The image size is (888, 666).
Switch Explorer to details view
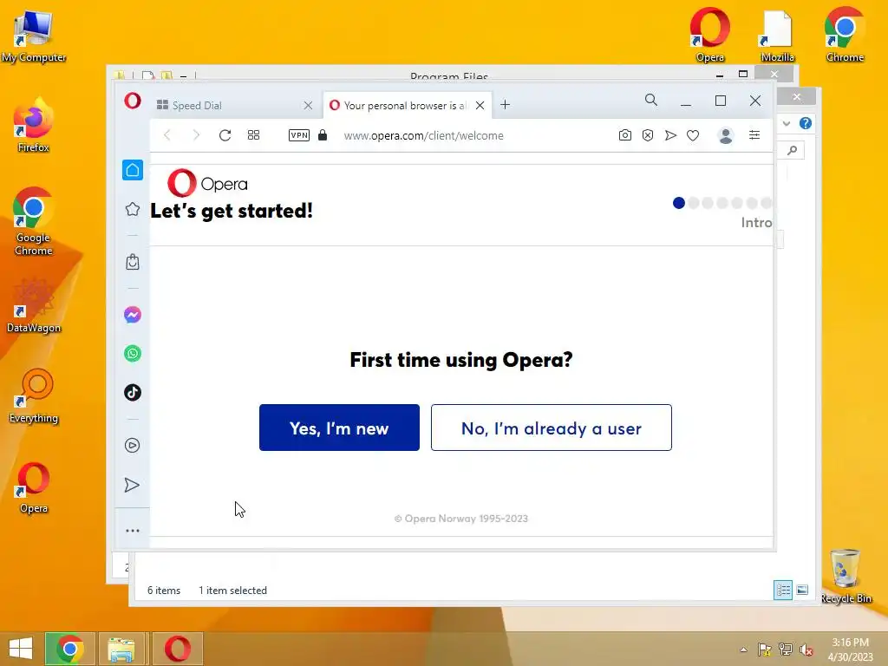coord(783,590)
